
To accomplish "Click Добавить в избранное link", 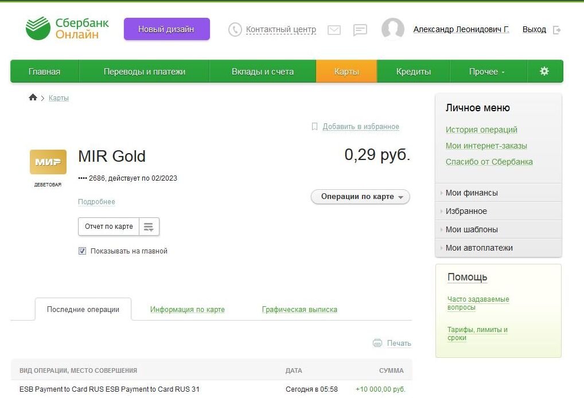I will (360, 127).
